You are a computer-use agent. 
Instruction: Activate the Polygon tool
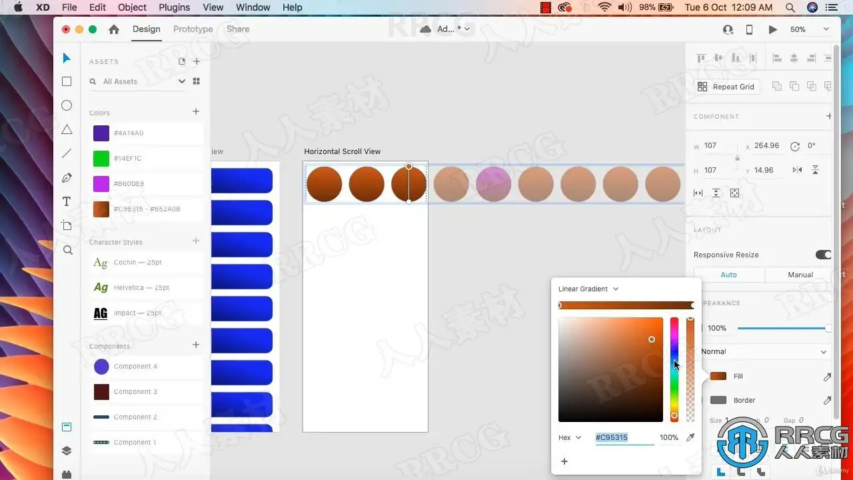(x=67, y=129)
